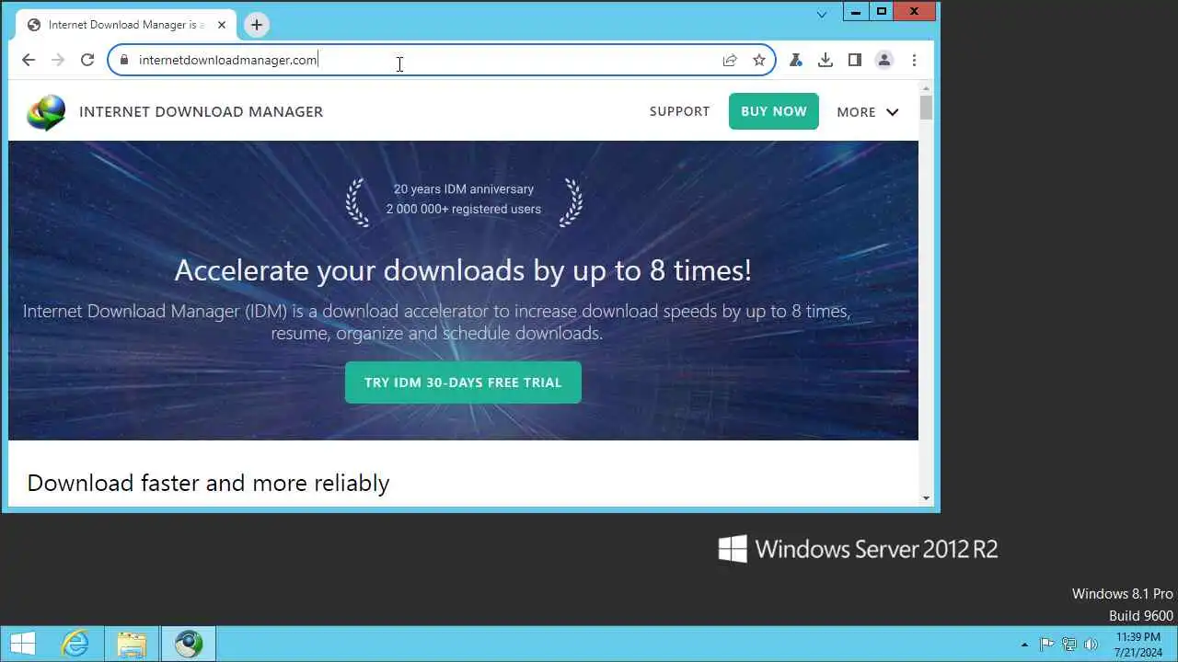
Task: Expand the MORE menu
Action: tap(867, 112)
